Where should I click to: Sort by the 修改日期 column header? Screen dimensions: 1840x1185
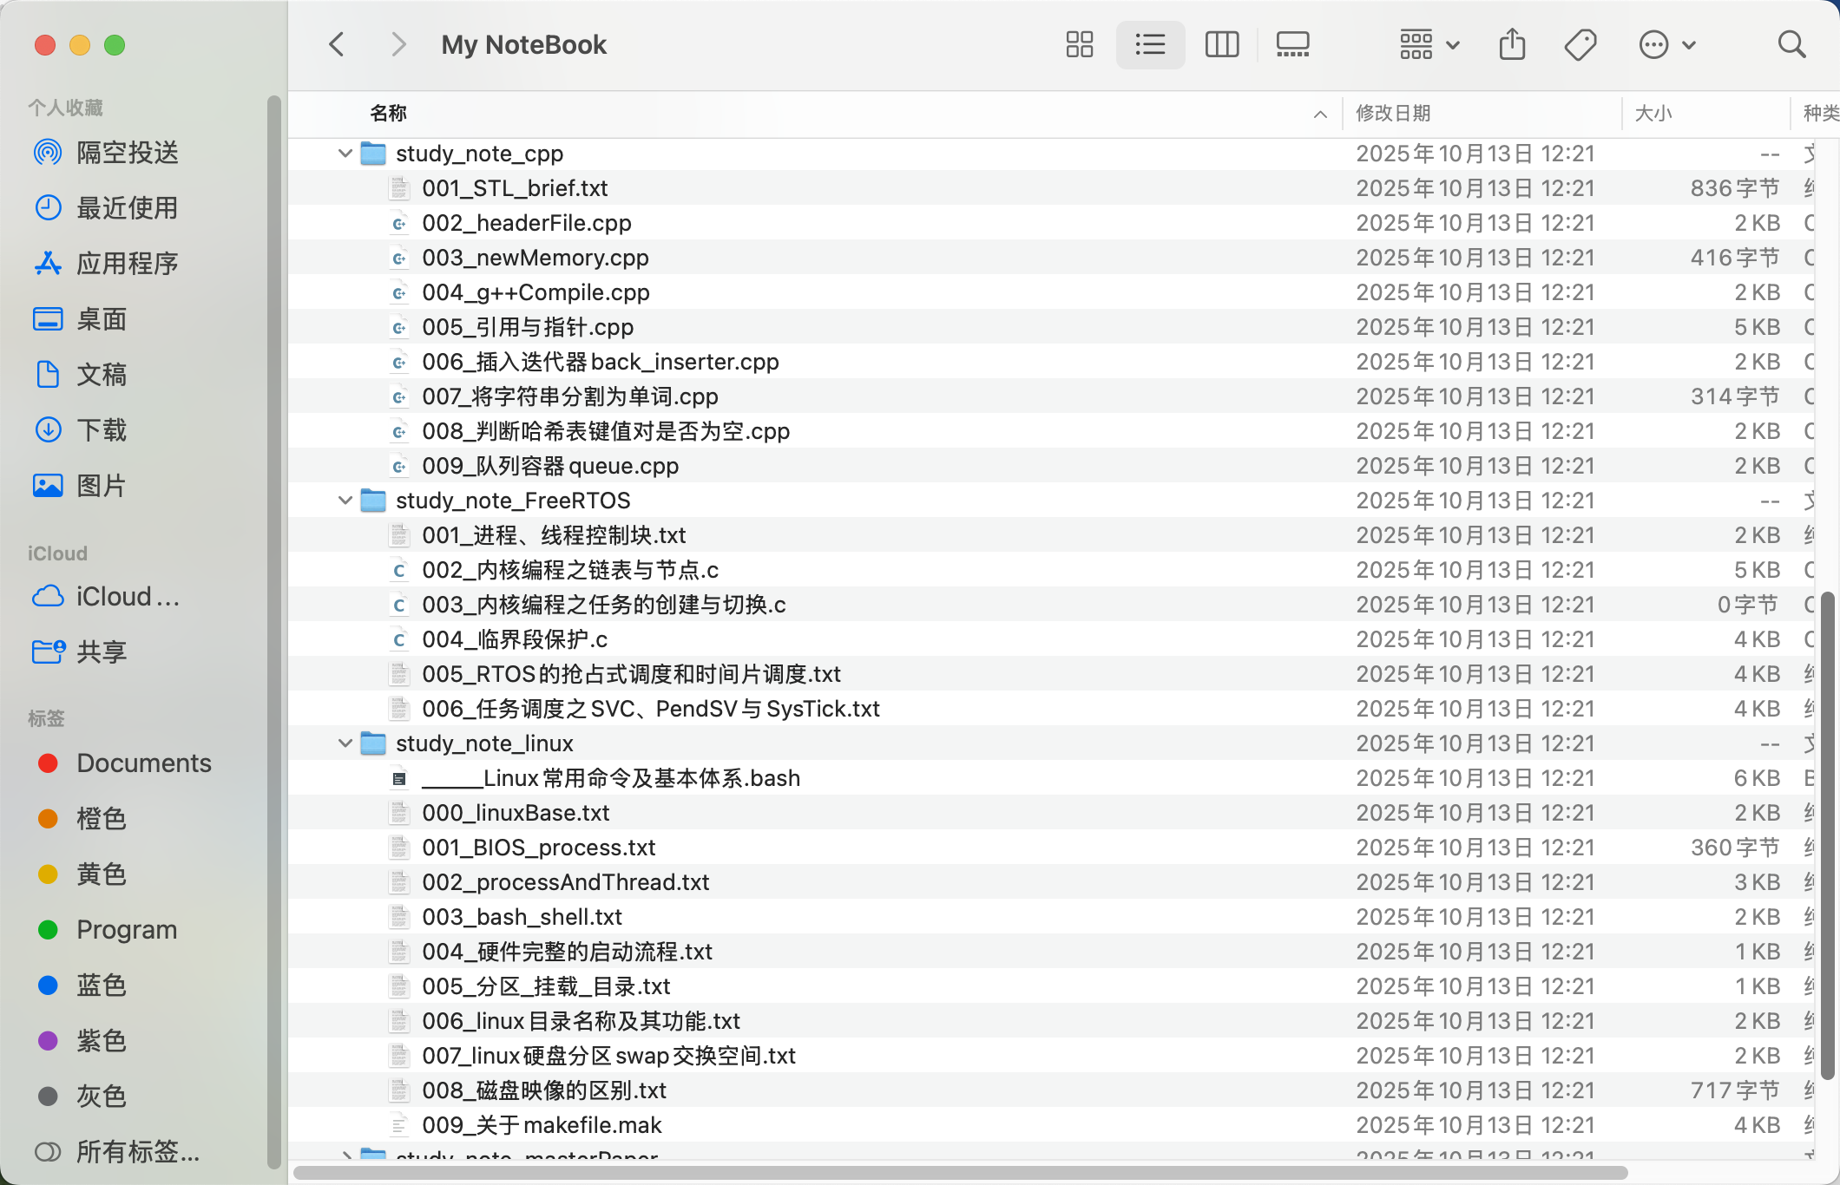point(1393,113)
